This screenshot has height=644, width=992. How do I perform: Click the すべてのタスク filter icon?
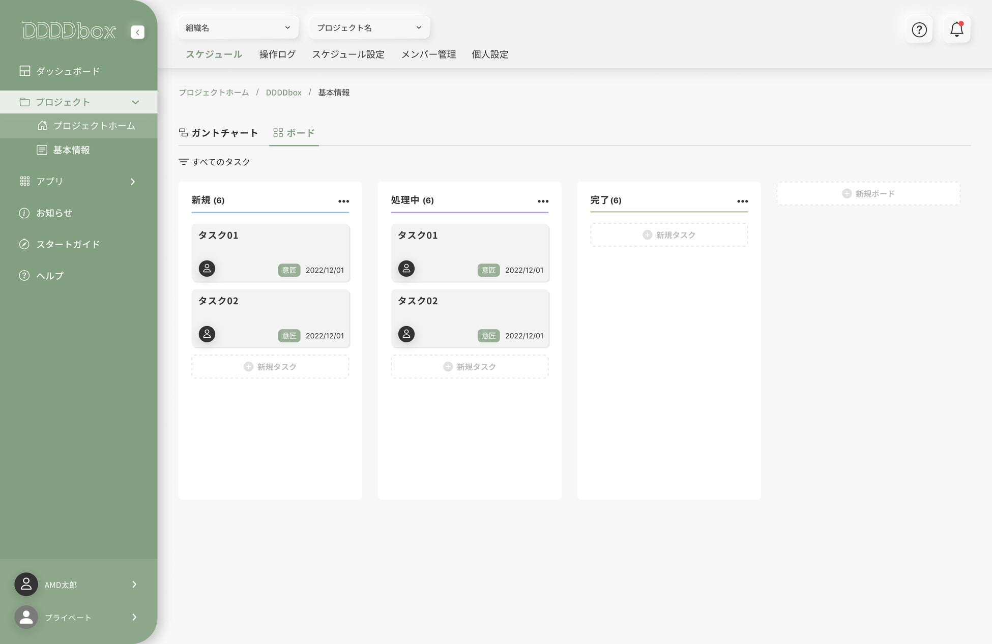[x=183, y=162]
